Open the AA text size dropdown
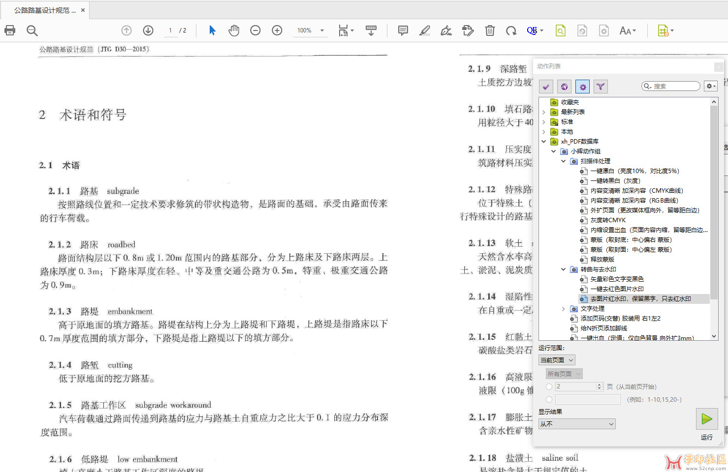728x472 pixels. click(628, 30)
